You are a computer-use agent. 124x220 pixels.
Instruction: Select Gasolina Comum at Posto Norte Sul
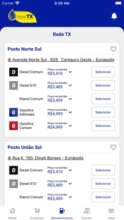point(103,126)
